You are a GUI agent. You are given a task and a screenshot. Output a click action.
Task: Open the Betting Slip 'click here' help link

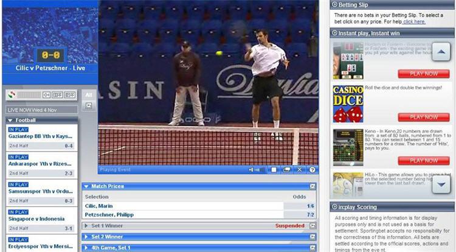(414, 22)
